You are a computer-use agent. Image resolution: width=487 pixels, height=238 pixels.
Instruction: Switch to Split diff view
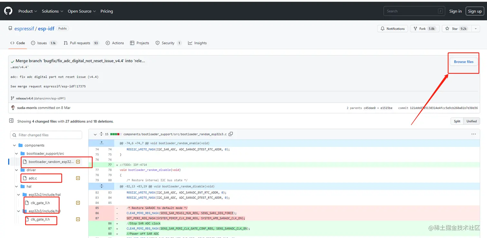457,121
